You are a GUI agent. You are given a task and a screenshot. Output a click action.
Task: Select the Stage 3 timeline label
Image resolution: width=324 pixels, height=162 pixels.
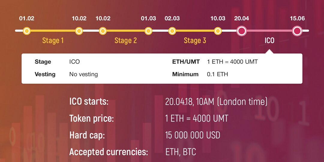pos(195,41)
